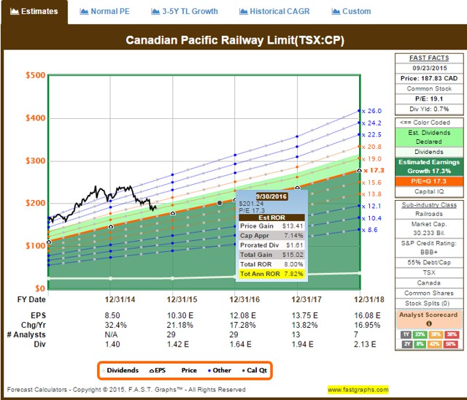The image size is (467, 400).
Task: Click Div Yld: 0.7% cell
Action: pos(429,109)
